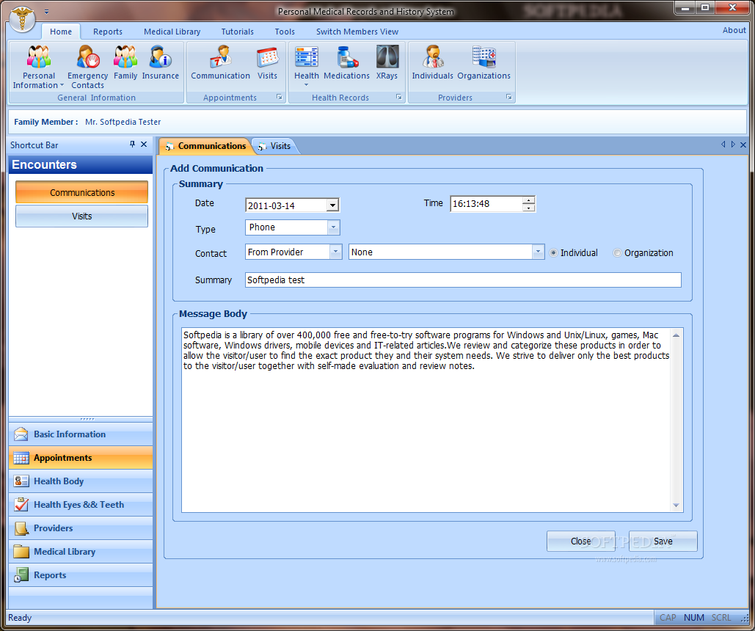Select the Communications document tab
Viewport: 755px width, 631px height.
pyautogui.click(x=206, y=146)
